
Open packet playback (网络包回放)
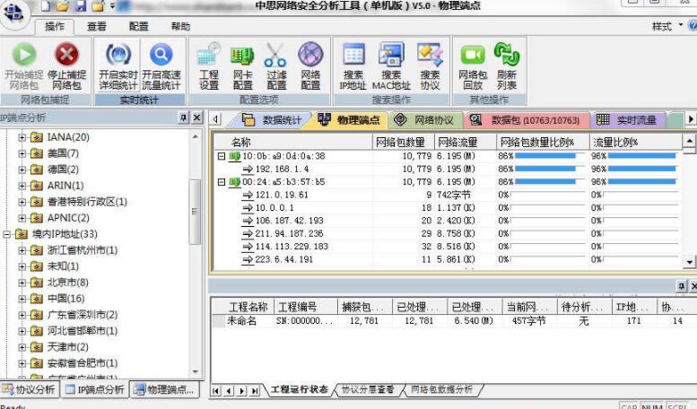tap(473, 65)
